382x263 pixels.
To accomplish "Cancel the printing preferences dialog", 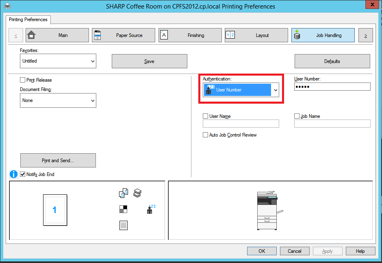I will [295, 251].
